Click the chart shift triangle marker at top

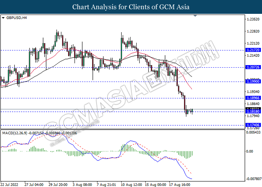(195, 16)
